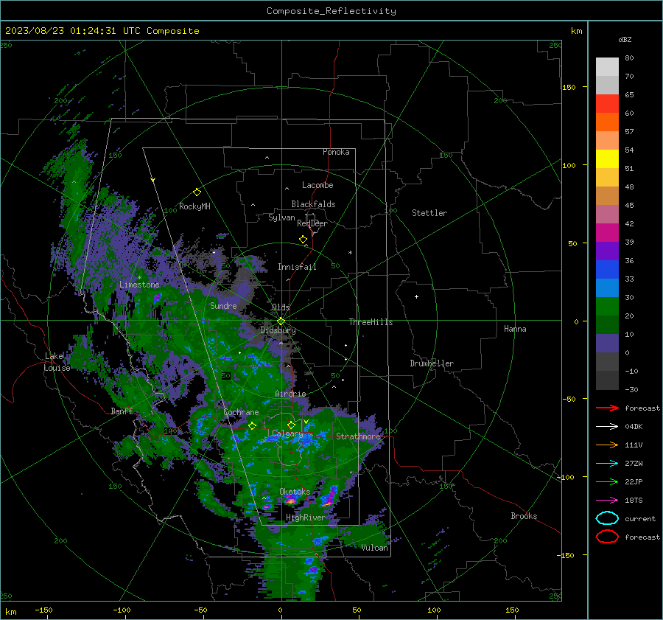
Task: Click the yellow diamond marker above Calgary
Action: click(291, 425)
